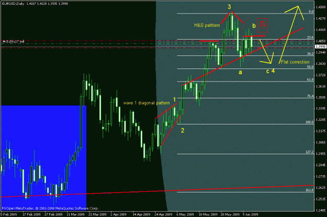Viewport: 327px width, 217px height.
Task: Click the EURUSD,Daily chart title text
Action: (13, 4)
